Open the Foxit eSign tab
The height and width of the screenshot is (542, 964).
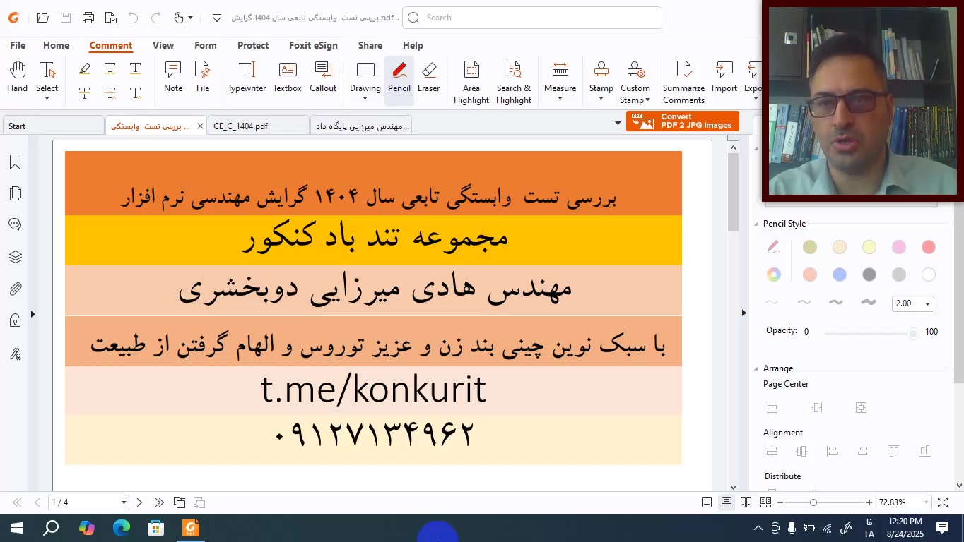[x=313, y=45]
